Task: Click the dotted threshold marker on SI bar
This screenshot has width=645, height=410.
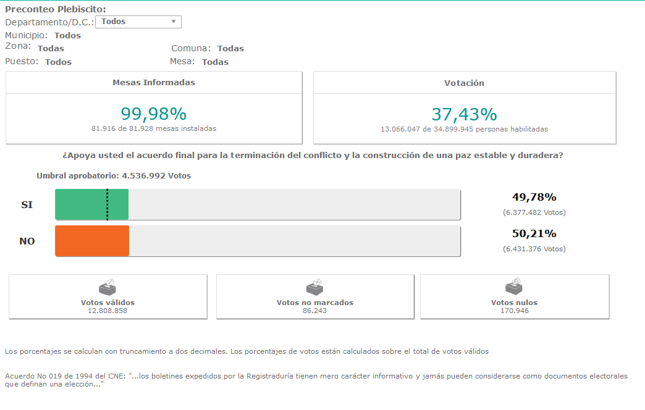Action: coord(107,204)
